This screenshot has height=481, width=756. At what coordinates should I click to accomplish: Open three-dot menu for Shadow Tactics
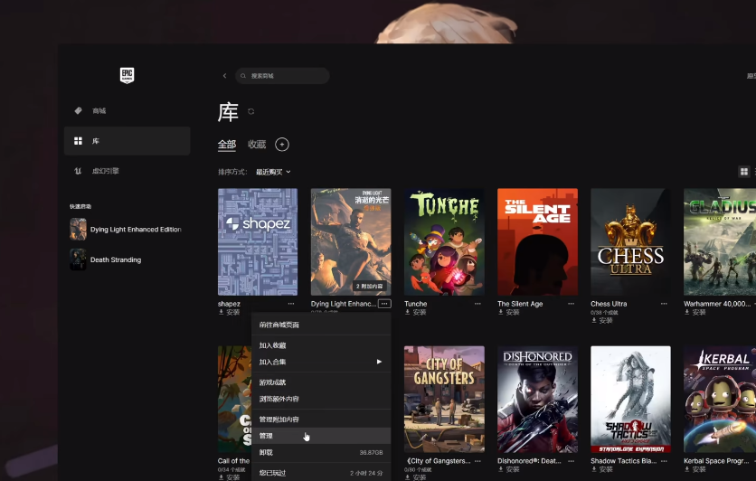[664, 461]
